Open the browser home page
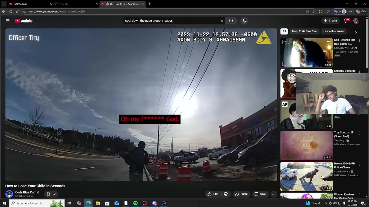This screenshot has height=207, width=369. pyautogui.click(x=18, y=11)
